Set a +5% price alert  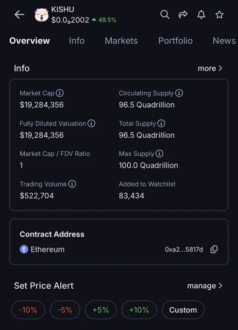tap(101, 310)
